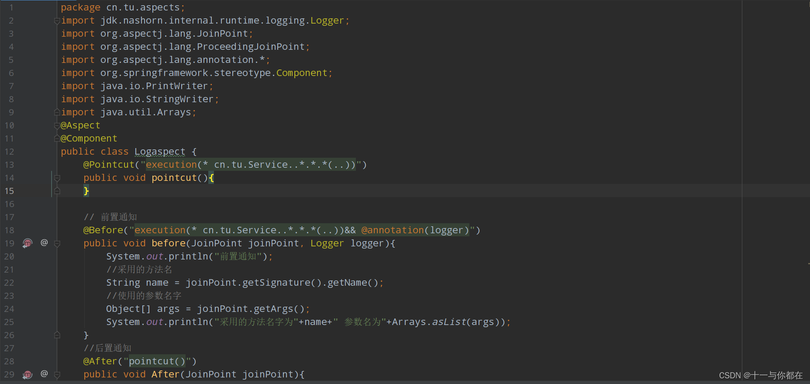The image size is (810, 384).
Task: Click @annotation(logger) in the Before expression
Action: (415, 230)
